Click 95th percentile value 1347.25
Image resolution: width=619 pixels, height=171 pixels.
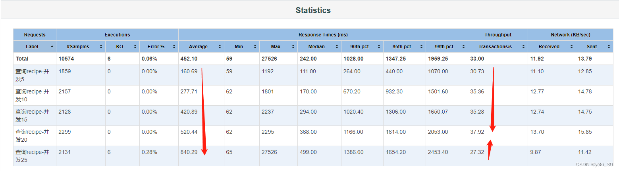tap(395, 59)
